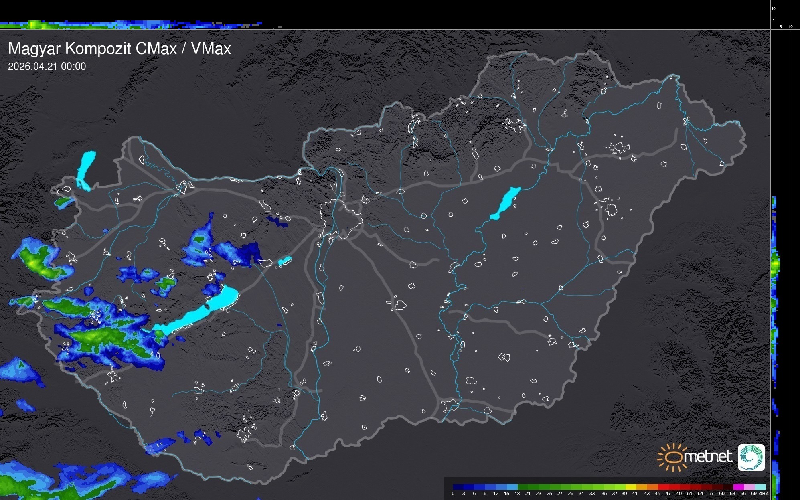Click the metnet wordmark text
800x500 pixels.
click(x=709, y=457)
